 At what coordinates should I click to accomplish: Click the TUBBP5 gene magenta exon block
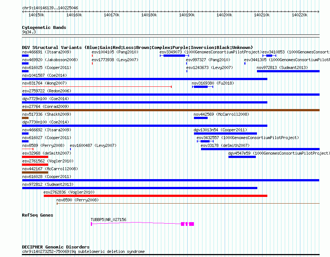point(191,224)
